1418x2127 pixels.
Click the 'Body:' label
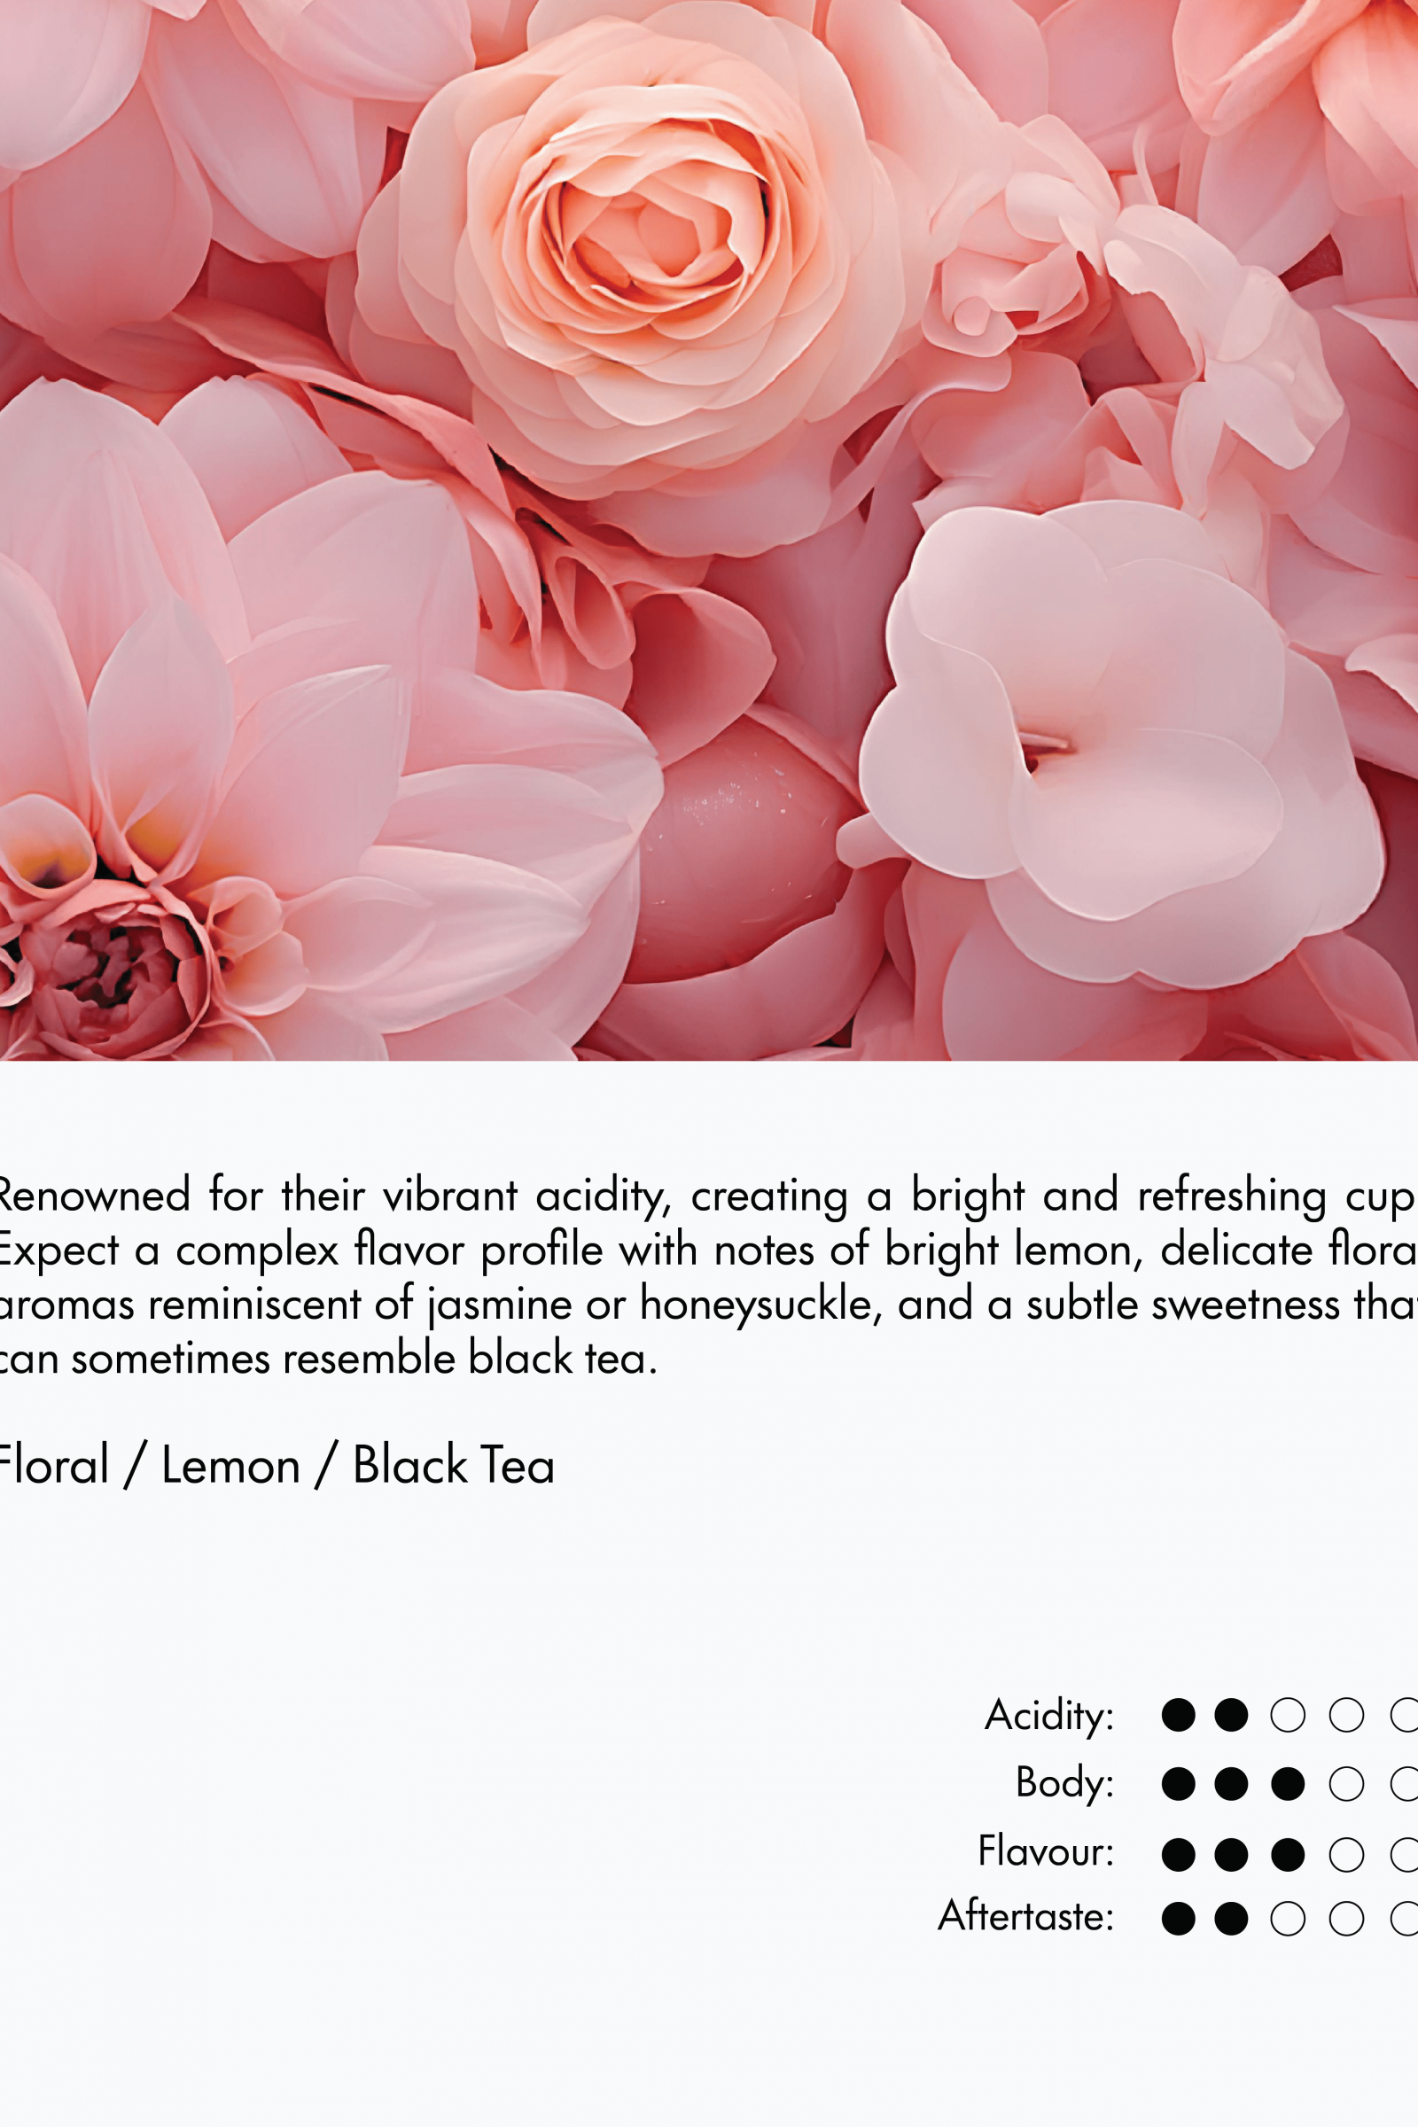(1065, 1784)
